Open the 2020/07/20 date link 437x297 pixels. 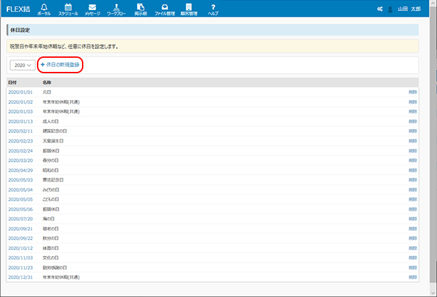[20, 219]
